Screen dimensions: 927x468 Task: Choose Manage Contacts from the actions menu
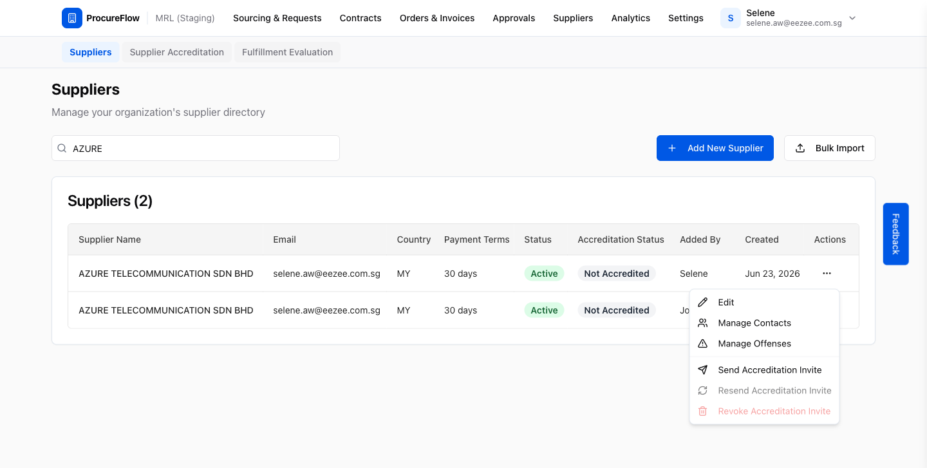764,323
